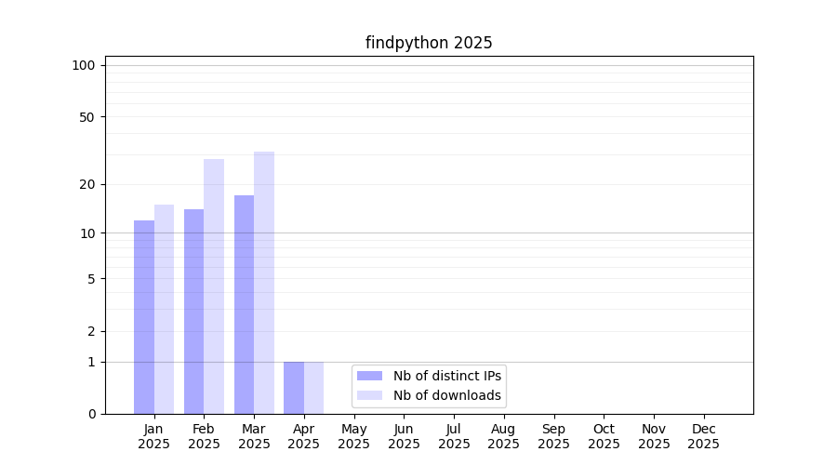
Task: Click the 20 tick on the y-axis
Action: click(87, 184)
